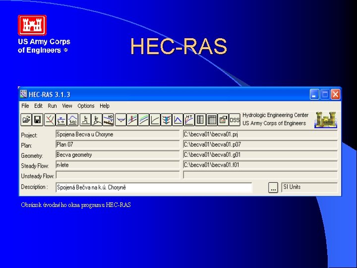Minimize the HEC-RAS 3.1.3 window
The width and height of the screenshot is (357, 268).
314,94
